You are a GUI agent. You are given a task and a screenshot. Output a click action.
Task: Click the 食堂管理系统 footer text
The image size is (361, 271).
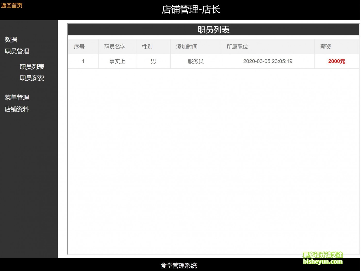pos(179,265)
